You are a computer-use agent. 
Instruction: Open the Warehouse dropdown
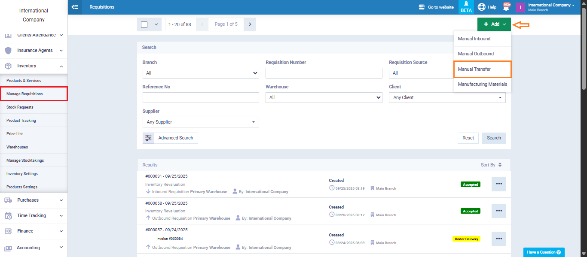[324, 97]
